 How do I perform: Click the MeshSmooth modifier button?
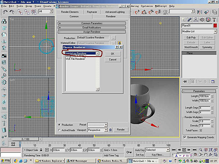[x=191, y=47]
